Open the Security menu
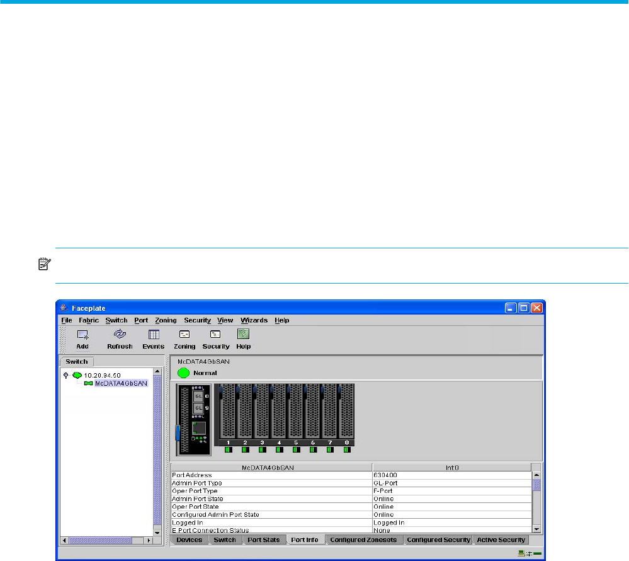The height and width of the screenshot is (561, 629). pyautogui.click(x=197, y=320)
